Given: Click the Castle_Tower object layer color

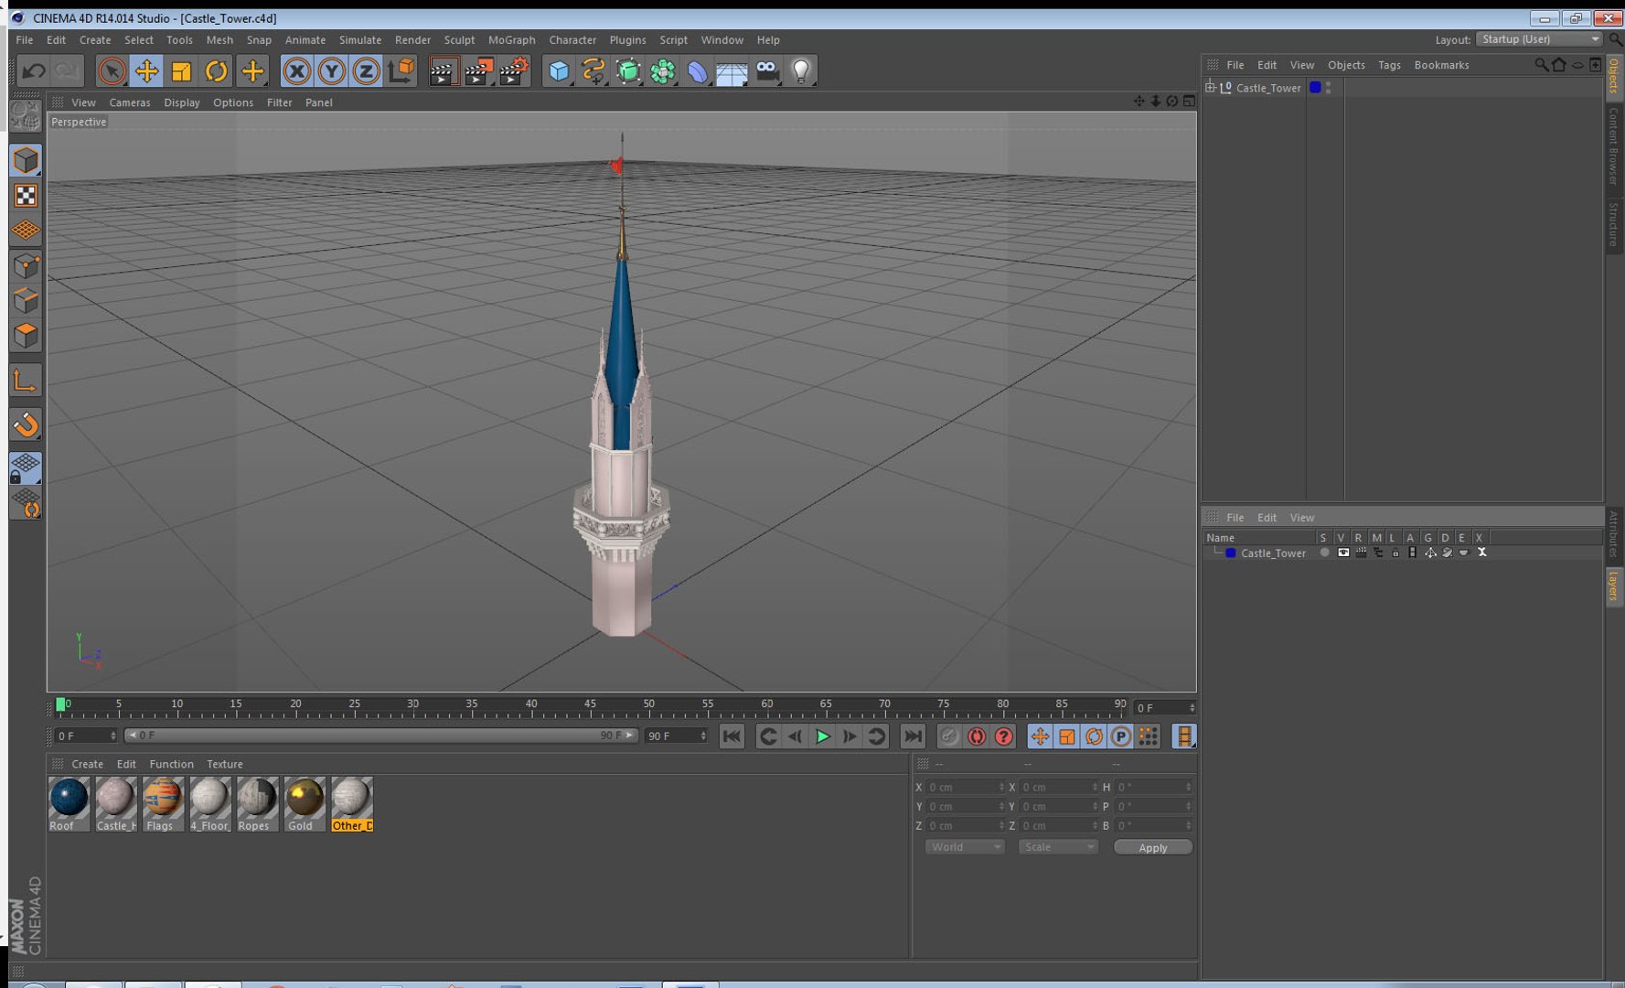Looking at the screenshot, I should 1315,87.
